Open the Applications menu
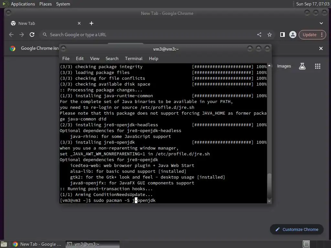The height and width of the screenshot is (248, 331). [x=23, y=4]
